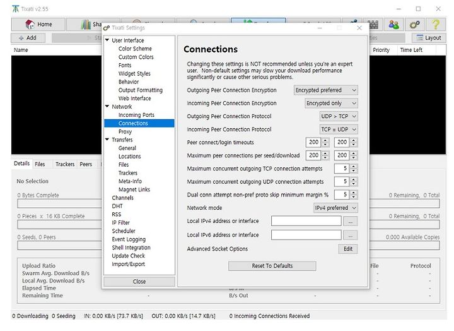The height and width of the screenshot is (331, 454).
Task: Select Output Formatting in tree
Action: pos(141,90)
